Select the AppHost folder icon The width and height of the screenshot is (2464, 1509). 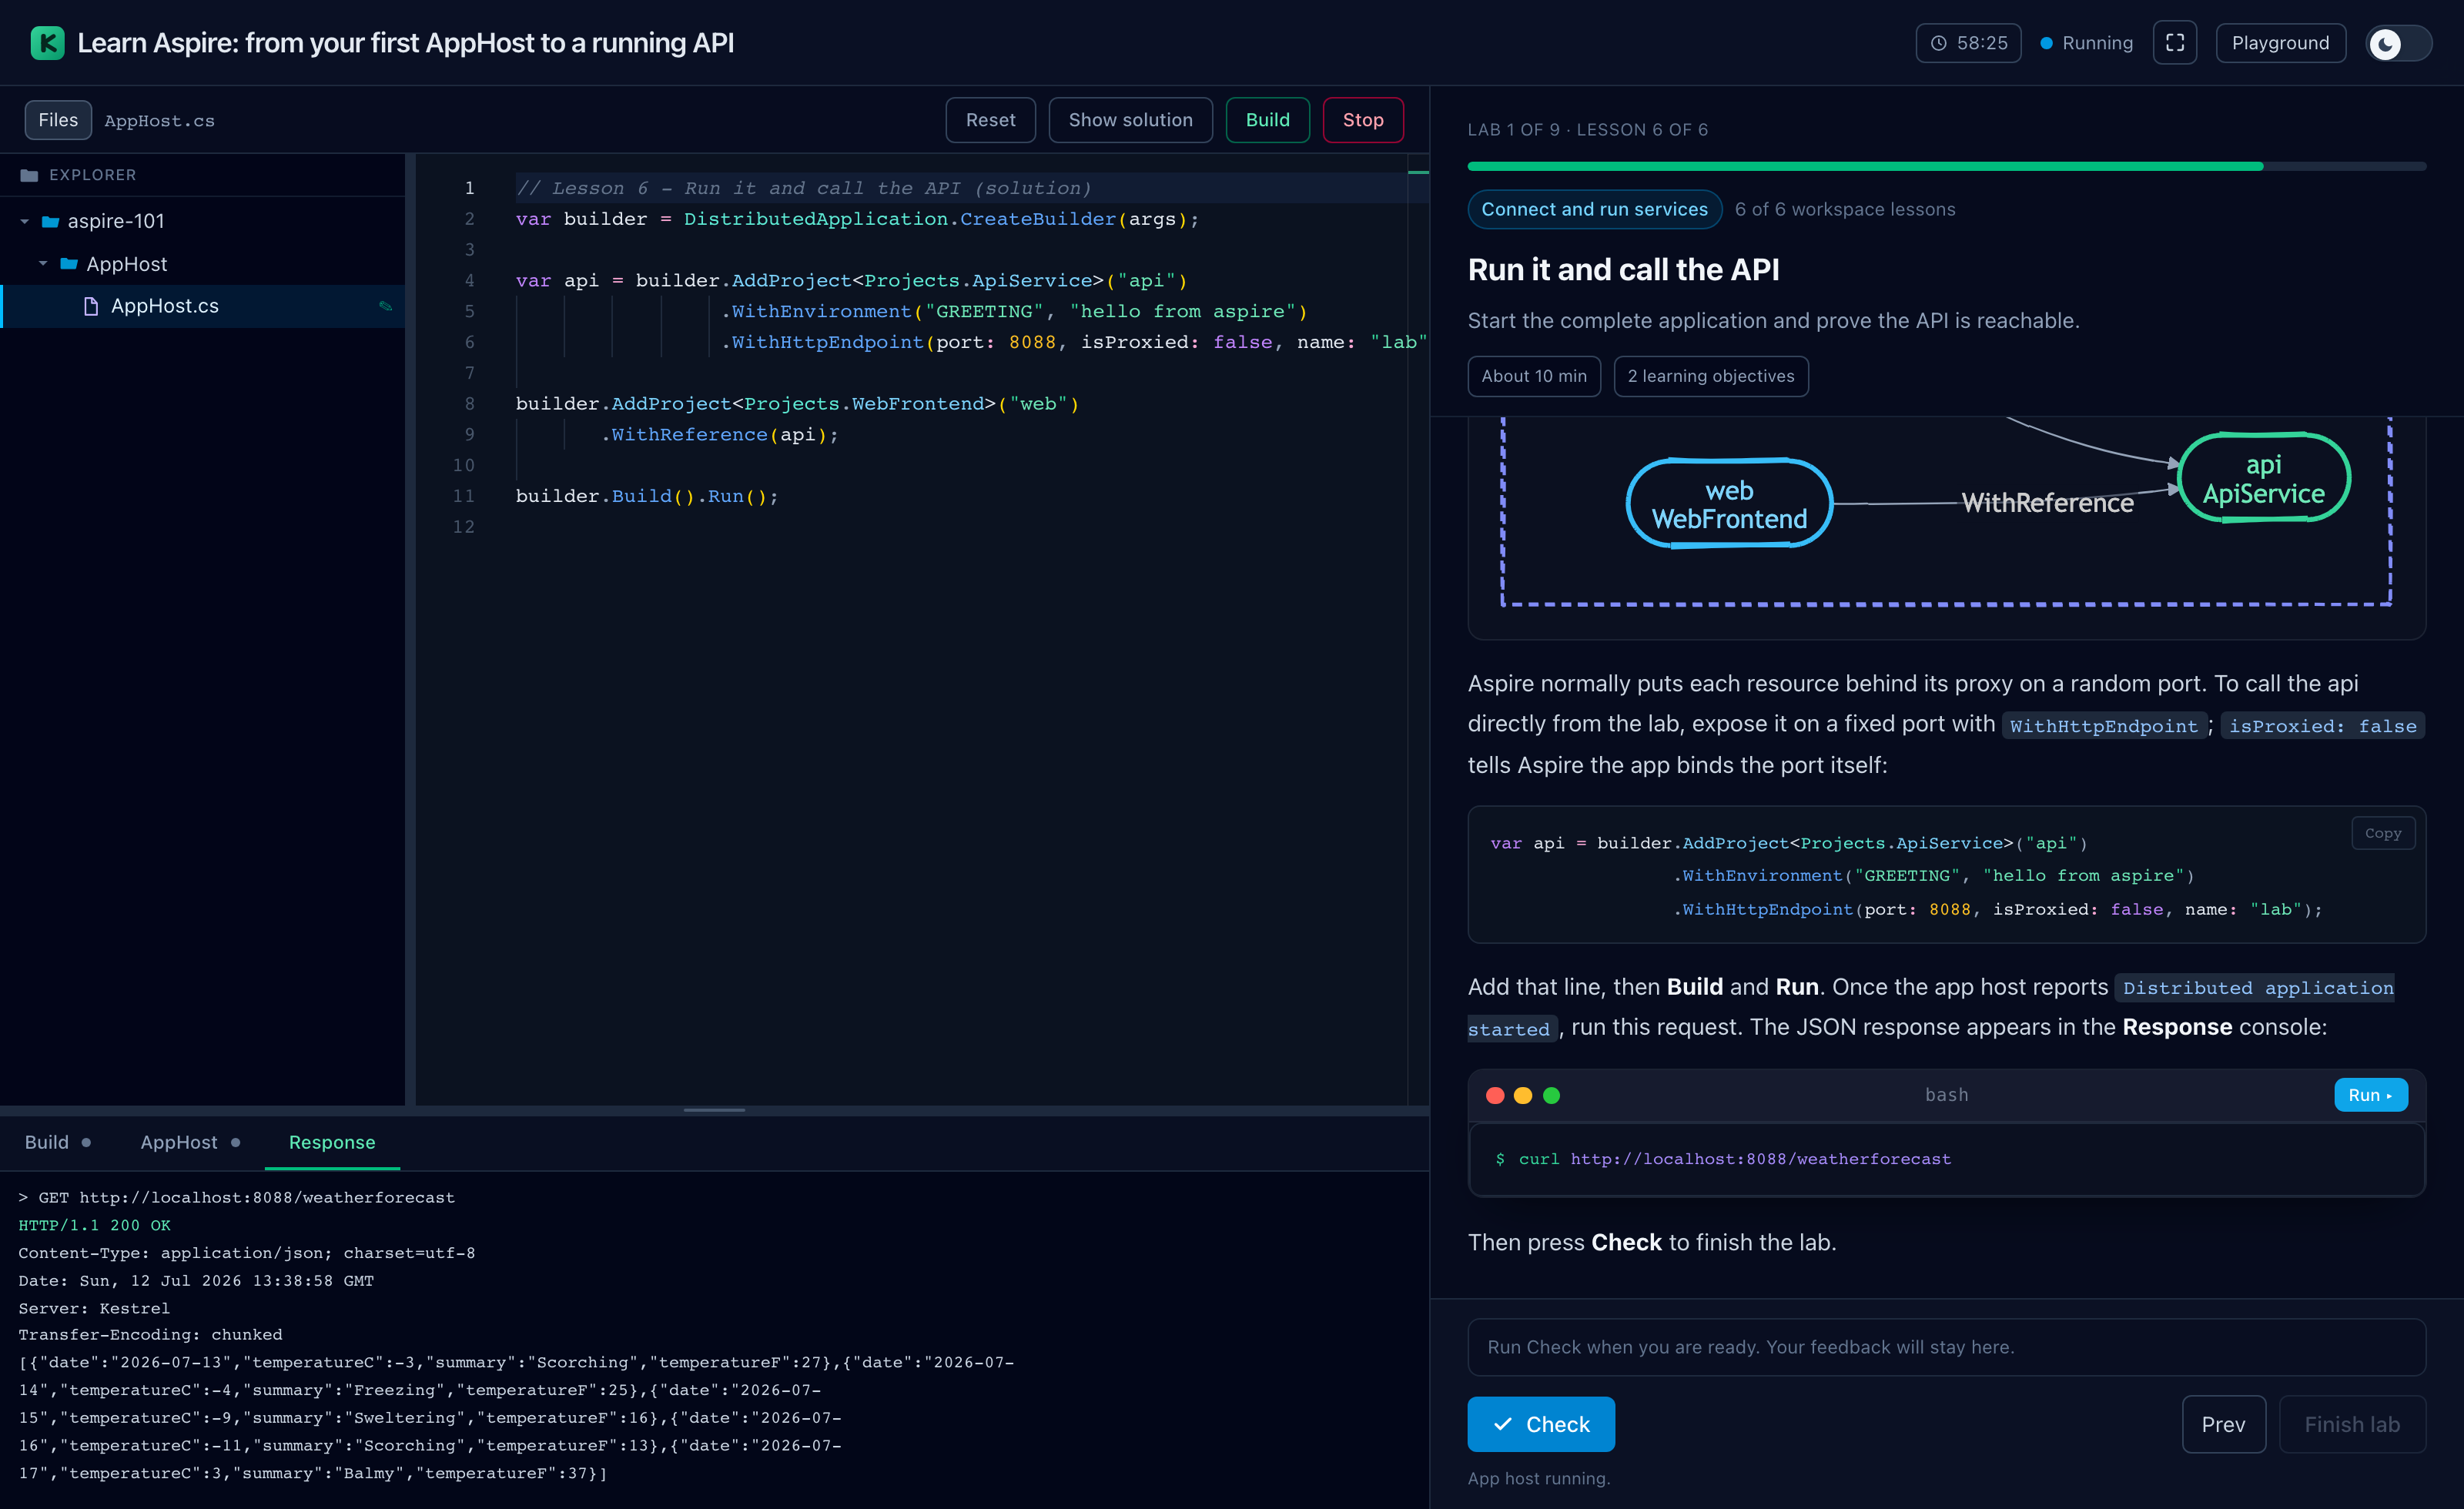point(69,264)
